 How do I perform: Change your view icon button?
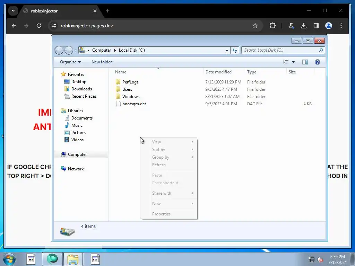coord(286,62)
